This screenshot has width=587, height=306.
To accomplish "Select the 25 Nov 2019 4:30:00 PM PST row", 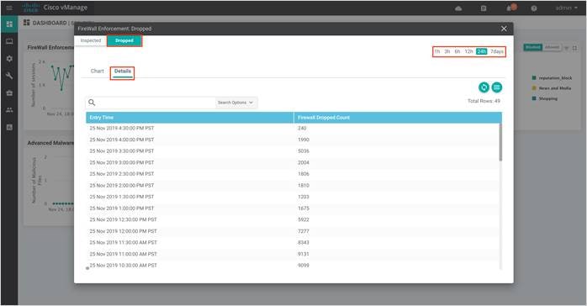I will 293,129.
